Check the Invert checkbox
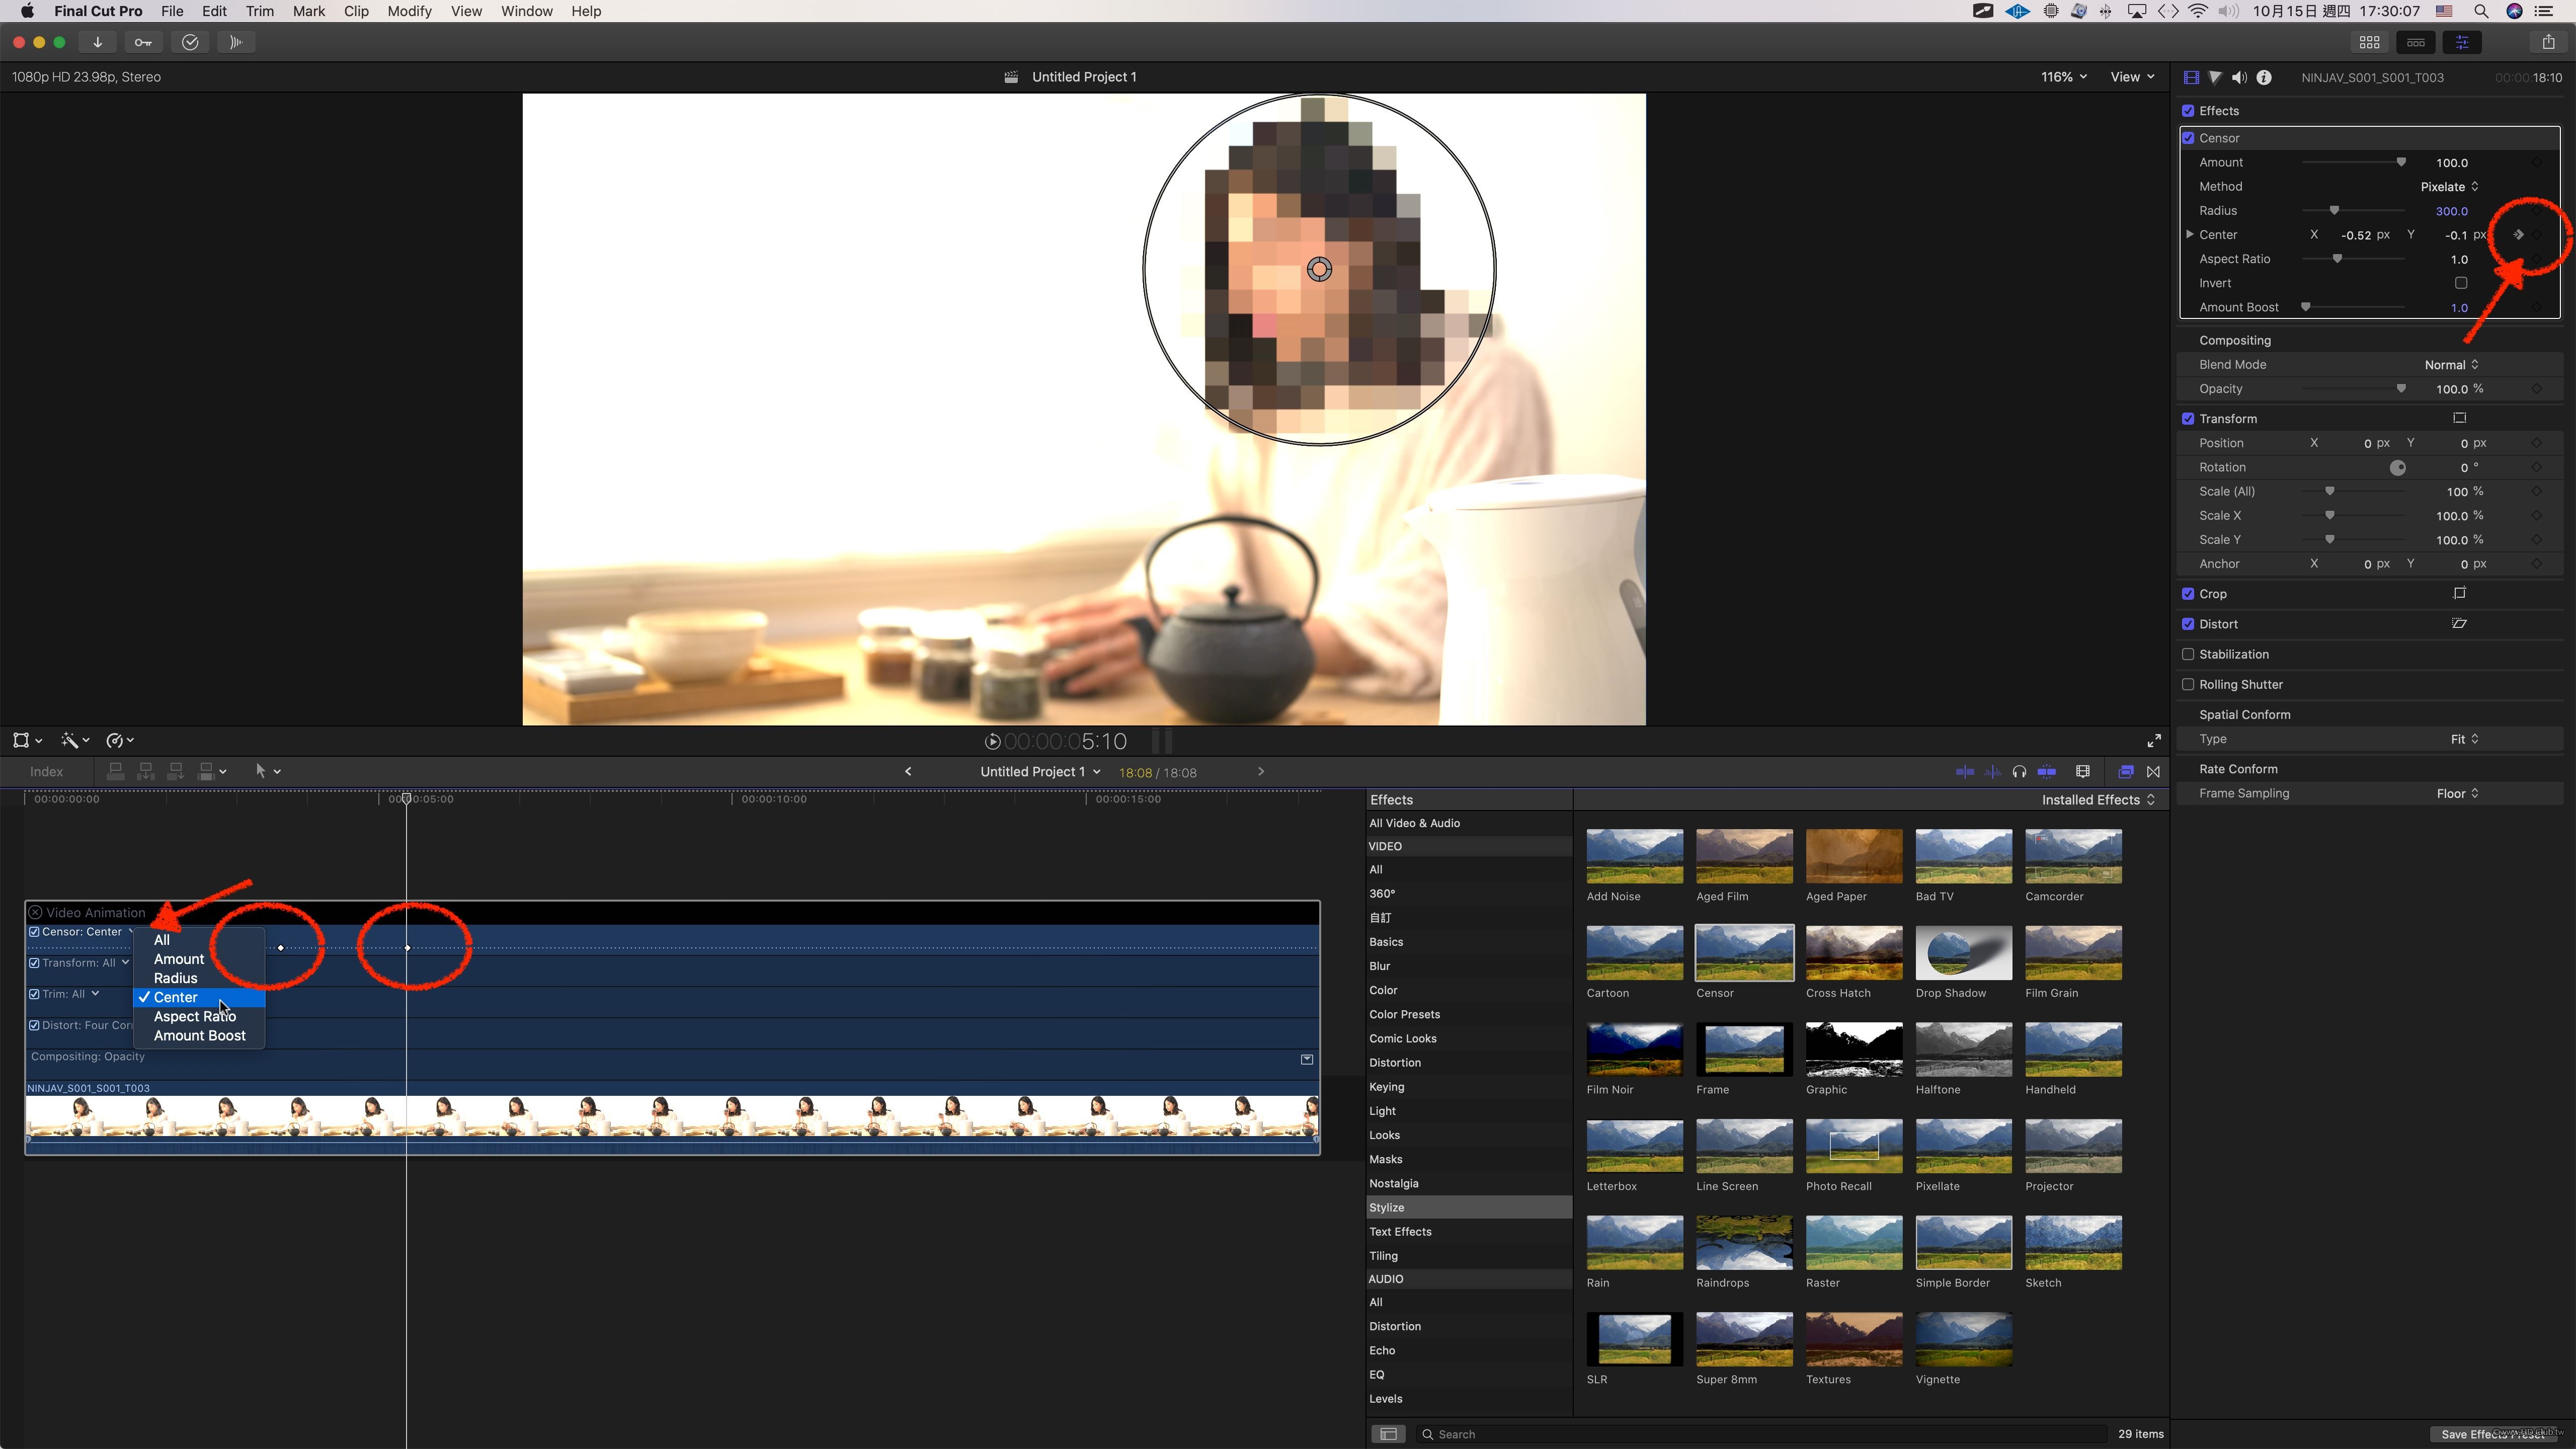The height and width of the screenshot is (1449, 2576). [2461, 283]
